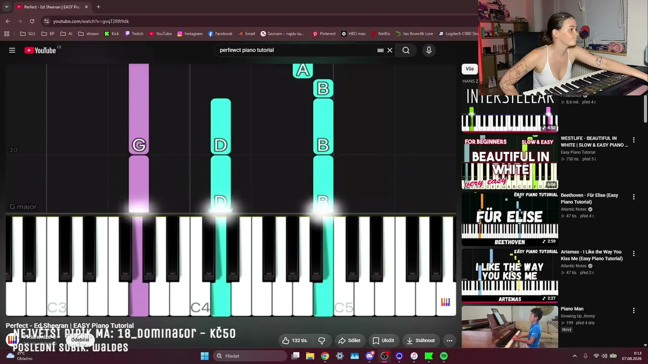Viewport: 648px width, 364px height.
Task: Click the taskbar Hledat search box
Action: 250,356
